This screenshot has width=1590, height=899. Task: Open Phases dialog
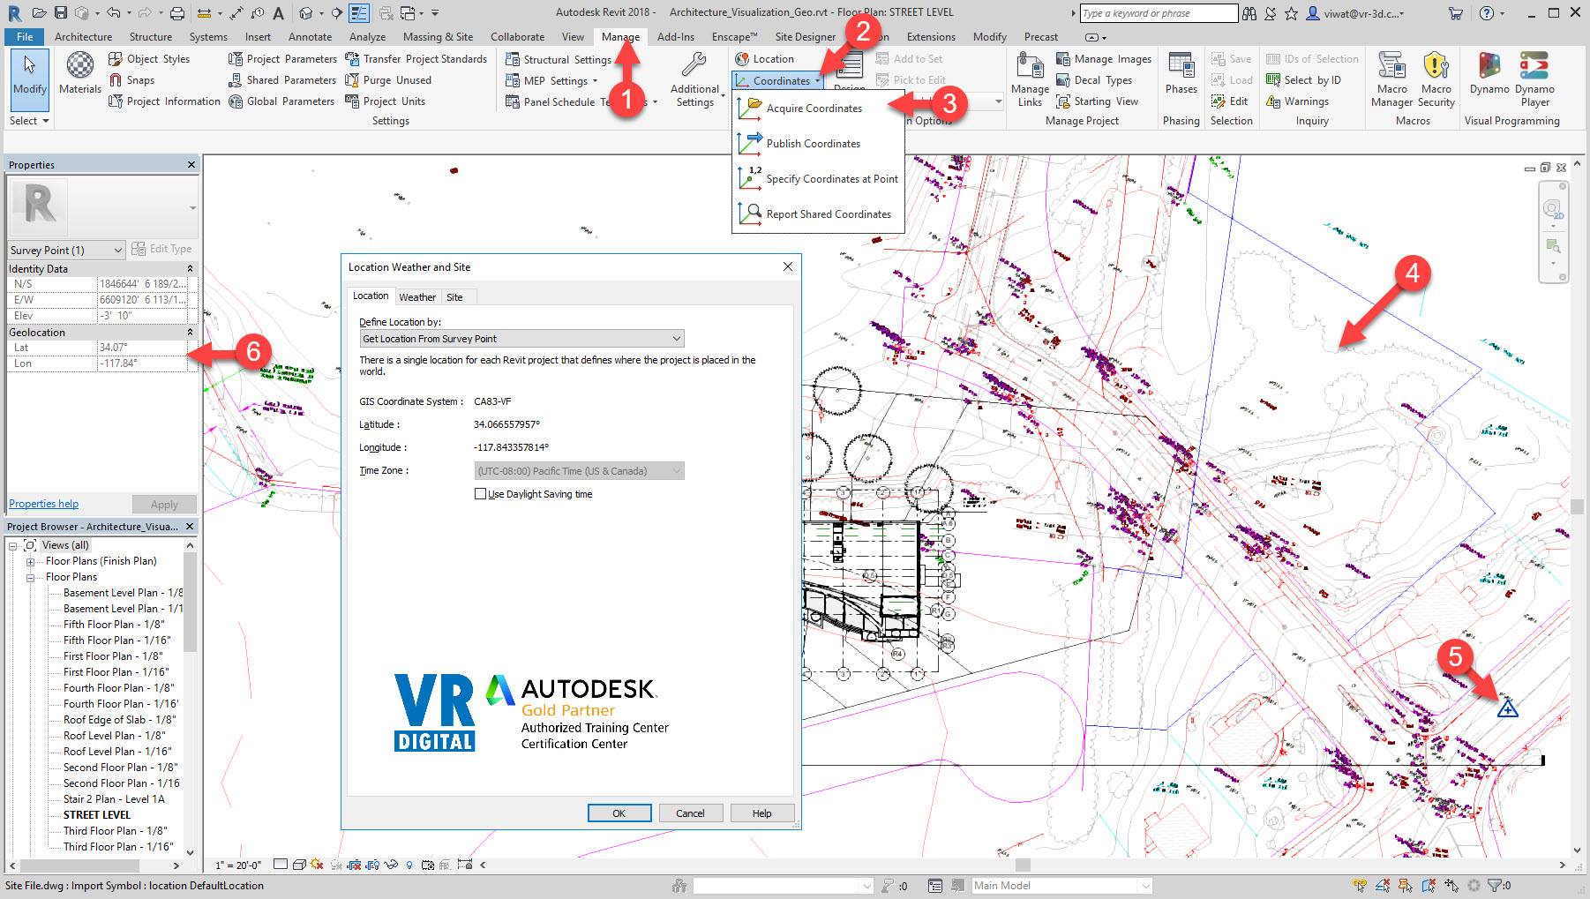click(x=1181, y=73)
